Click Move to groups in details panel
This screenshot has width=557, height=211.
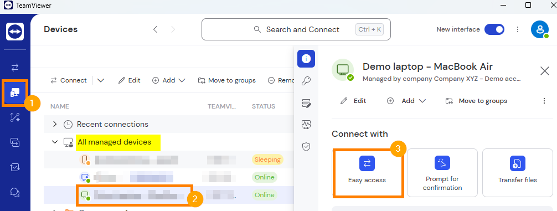click(476, 101)
